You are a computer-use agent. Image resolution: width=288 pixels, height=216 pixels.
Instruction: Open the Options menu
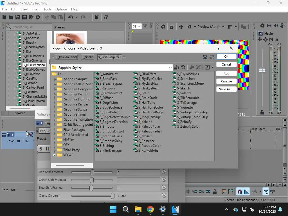coord(61,9)
